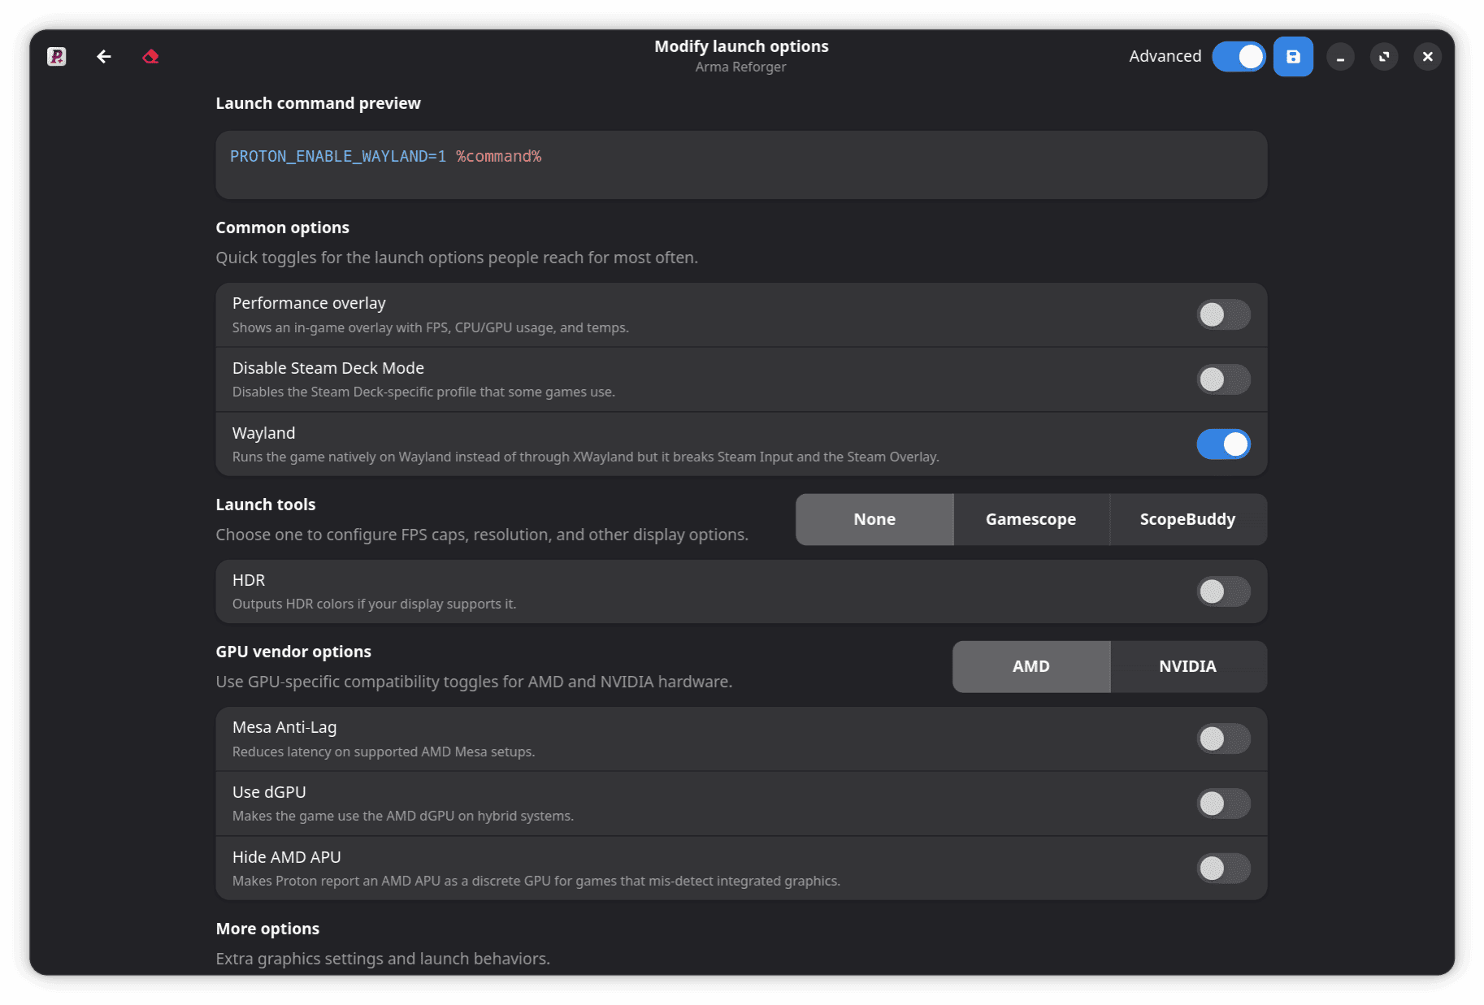Click the GPU vendor options heading
The image size is (1484, 1005).
click(293, 652)
